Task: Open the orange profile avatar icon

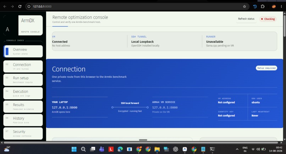Action: [274, 7]
